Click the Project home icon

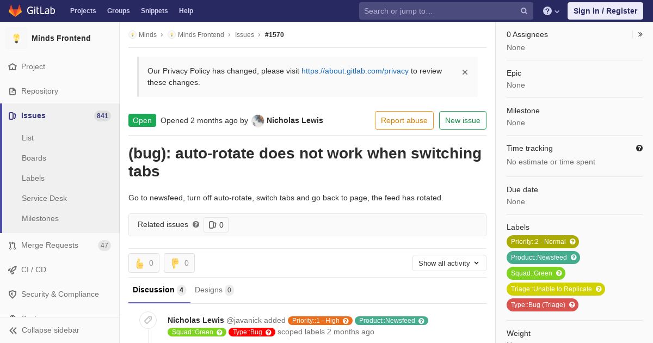(x=13, y=67)
